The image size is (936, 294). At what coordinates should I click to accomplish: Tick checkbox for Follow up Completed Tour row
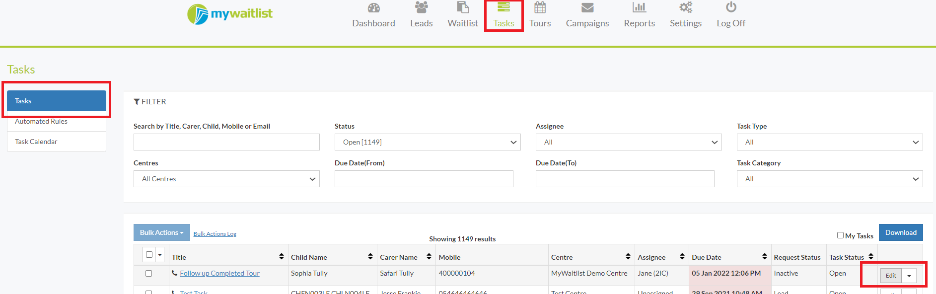tap(148, 273)
